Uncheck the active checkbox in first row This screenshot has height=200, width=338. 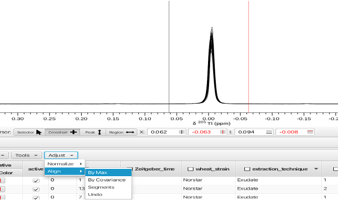pyautogui.click(x=36, y=181)
